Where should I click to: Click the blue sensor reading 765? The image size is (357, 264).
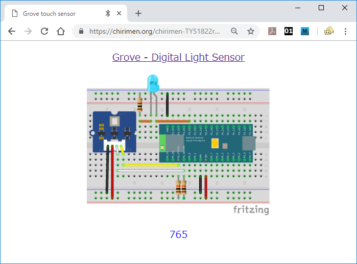178,234
